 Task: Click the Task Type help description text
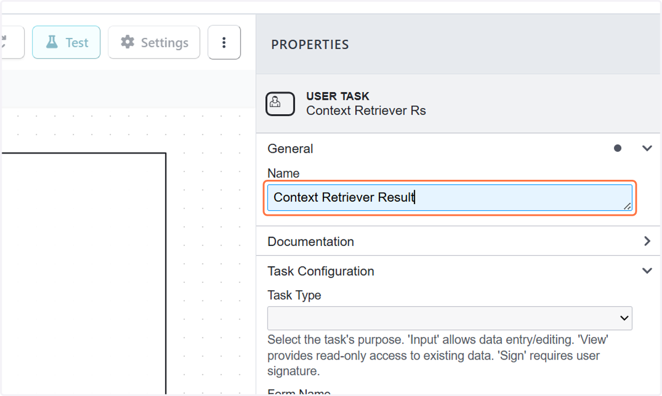[x=438, y=355]
